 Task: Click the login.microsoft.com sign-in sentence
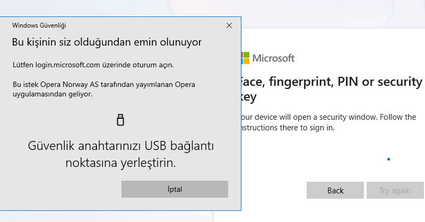(93, 65)
